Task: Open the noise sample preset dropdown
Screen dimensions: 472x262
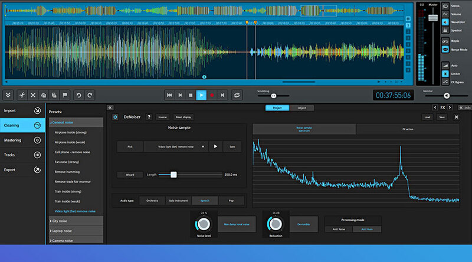Action: (x=203, y=146)
